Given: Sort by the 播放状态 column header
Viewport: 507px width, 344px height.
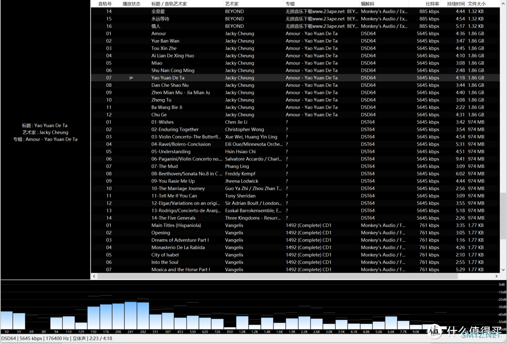Looking at the screenshot, I should pyautogui.click(x=131, y=4).
